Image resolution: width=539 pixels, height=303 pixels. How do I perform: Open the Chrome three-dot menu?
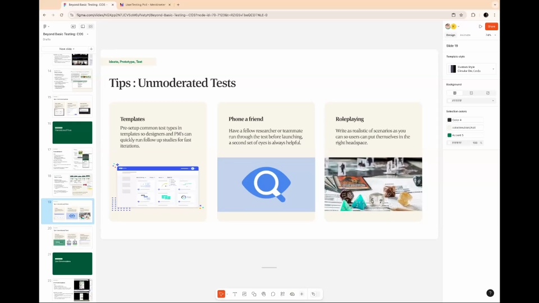tap(494, 15)
